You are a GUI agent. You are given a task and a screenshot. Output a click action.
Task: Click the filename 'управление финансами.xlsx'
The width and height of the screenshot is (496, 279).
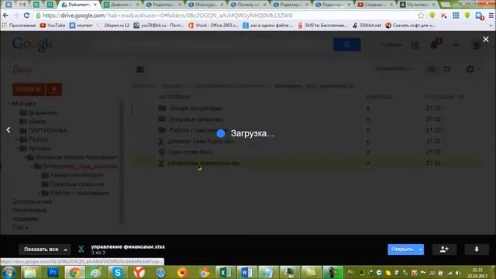pos(128,246)
